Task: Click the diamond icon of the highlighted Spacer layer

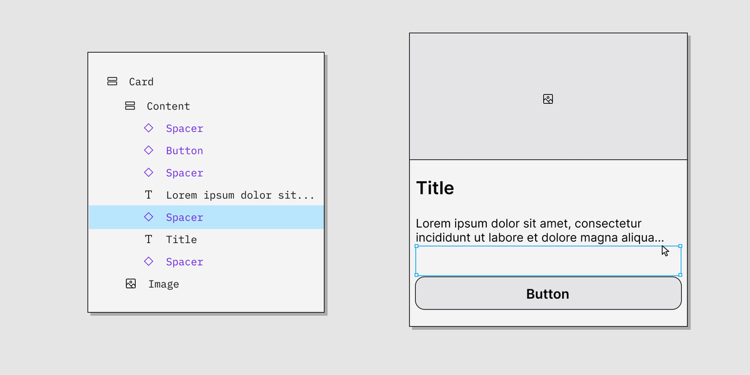Action: pyautogui.click(x=149, y=217)
